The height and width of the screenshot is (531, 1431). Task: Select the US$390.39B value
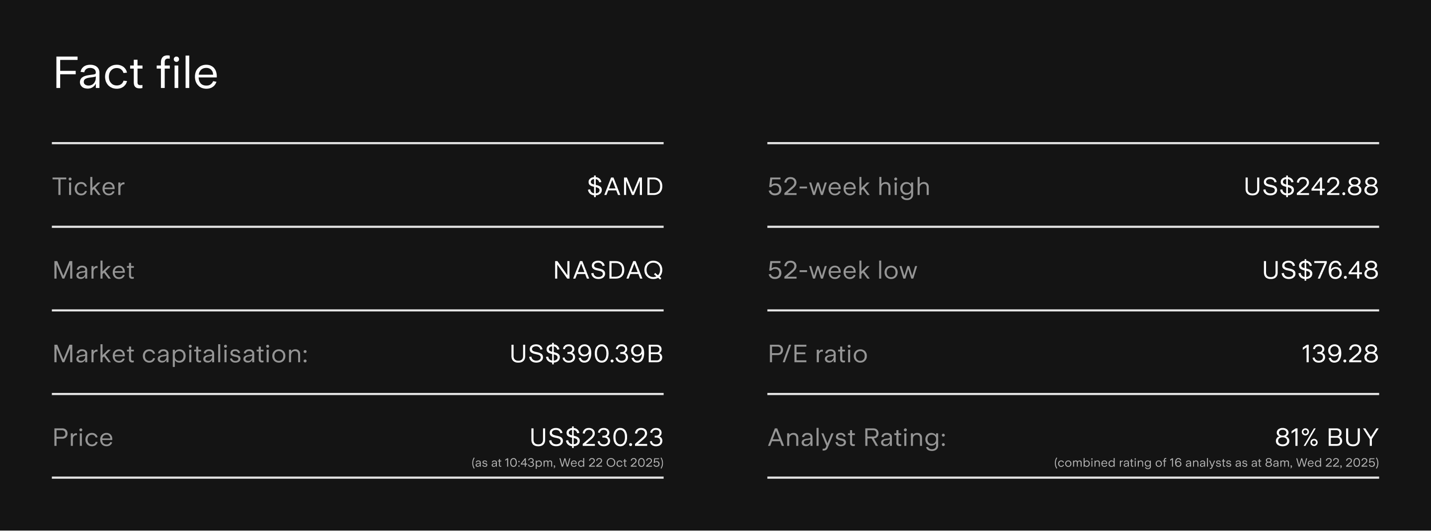[x=586, y=354]
